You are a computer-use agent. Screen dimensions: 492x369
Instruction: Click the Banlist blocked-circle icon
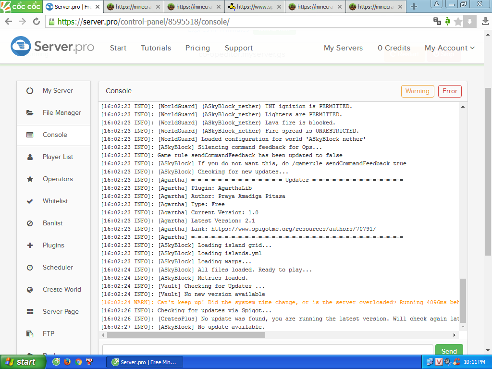(x=30, y=223)
